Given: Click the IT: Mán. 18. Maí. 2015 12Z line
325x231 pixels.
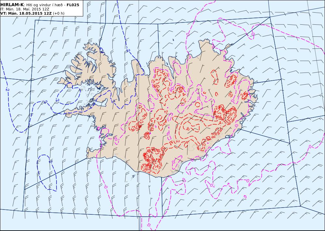Looking at the screenshot, I should 26,9.
